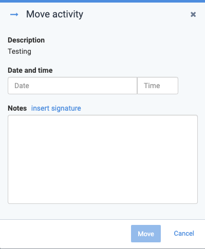Click the Move activity title text
Viewport: 205px width, 249px height.
pyautogui.click(x=54, y=14)
